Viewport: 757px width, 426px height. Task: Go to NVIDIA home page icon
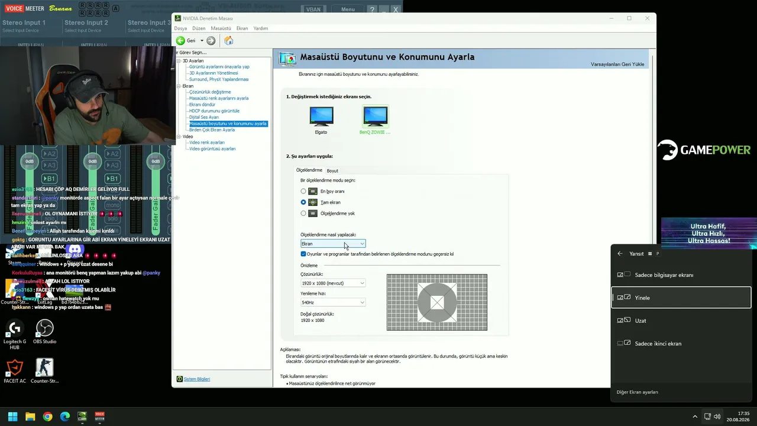coord(228,41)
